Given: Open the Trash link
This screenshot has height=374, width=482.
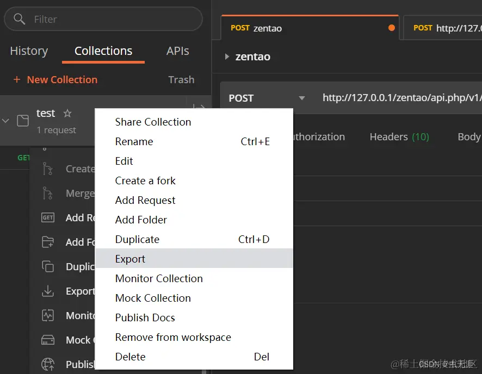Looking at the screenshot, I should tap(181, 79).
